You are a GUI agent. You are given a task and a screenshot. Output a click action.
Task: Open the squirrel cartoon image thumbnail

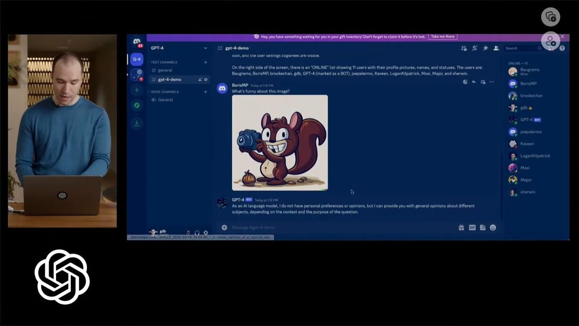click(x=280, y=142)
